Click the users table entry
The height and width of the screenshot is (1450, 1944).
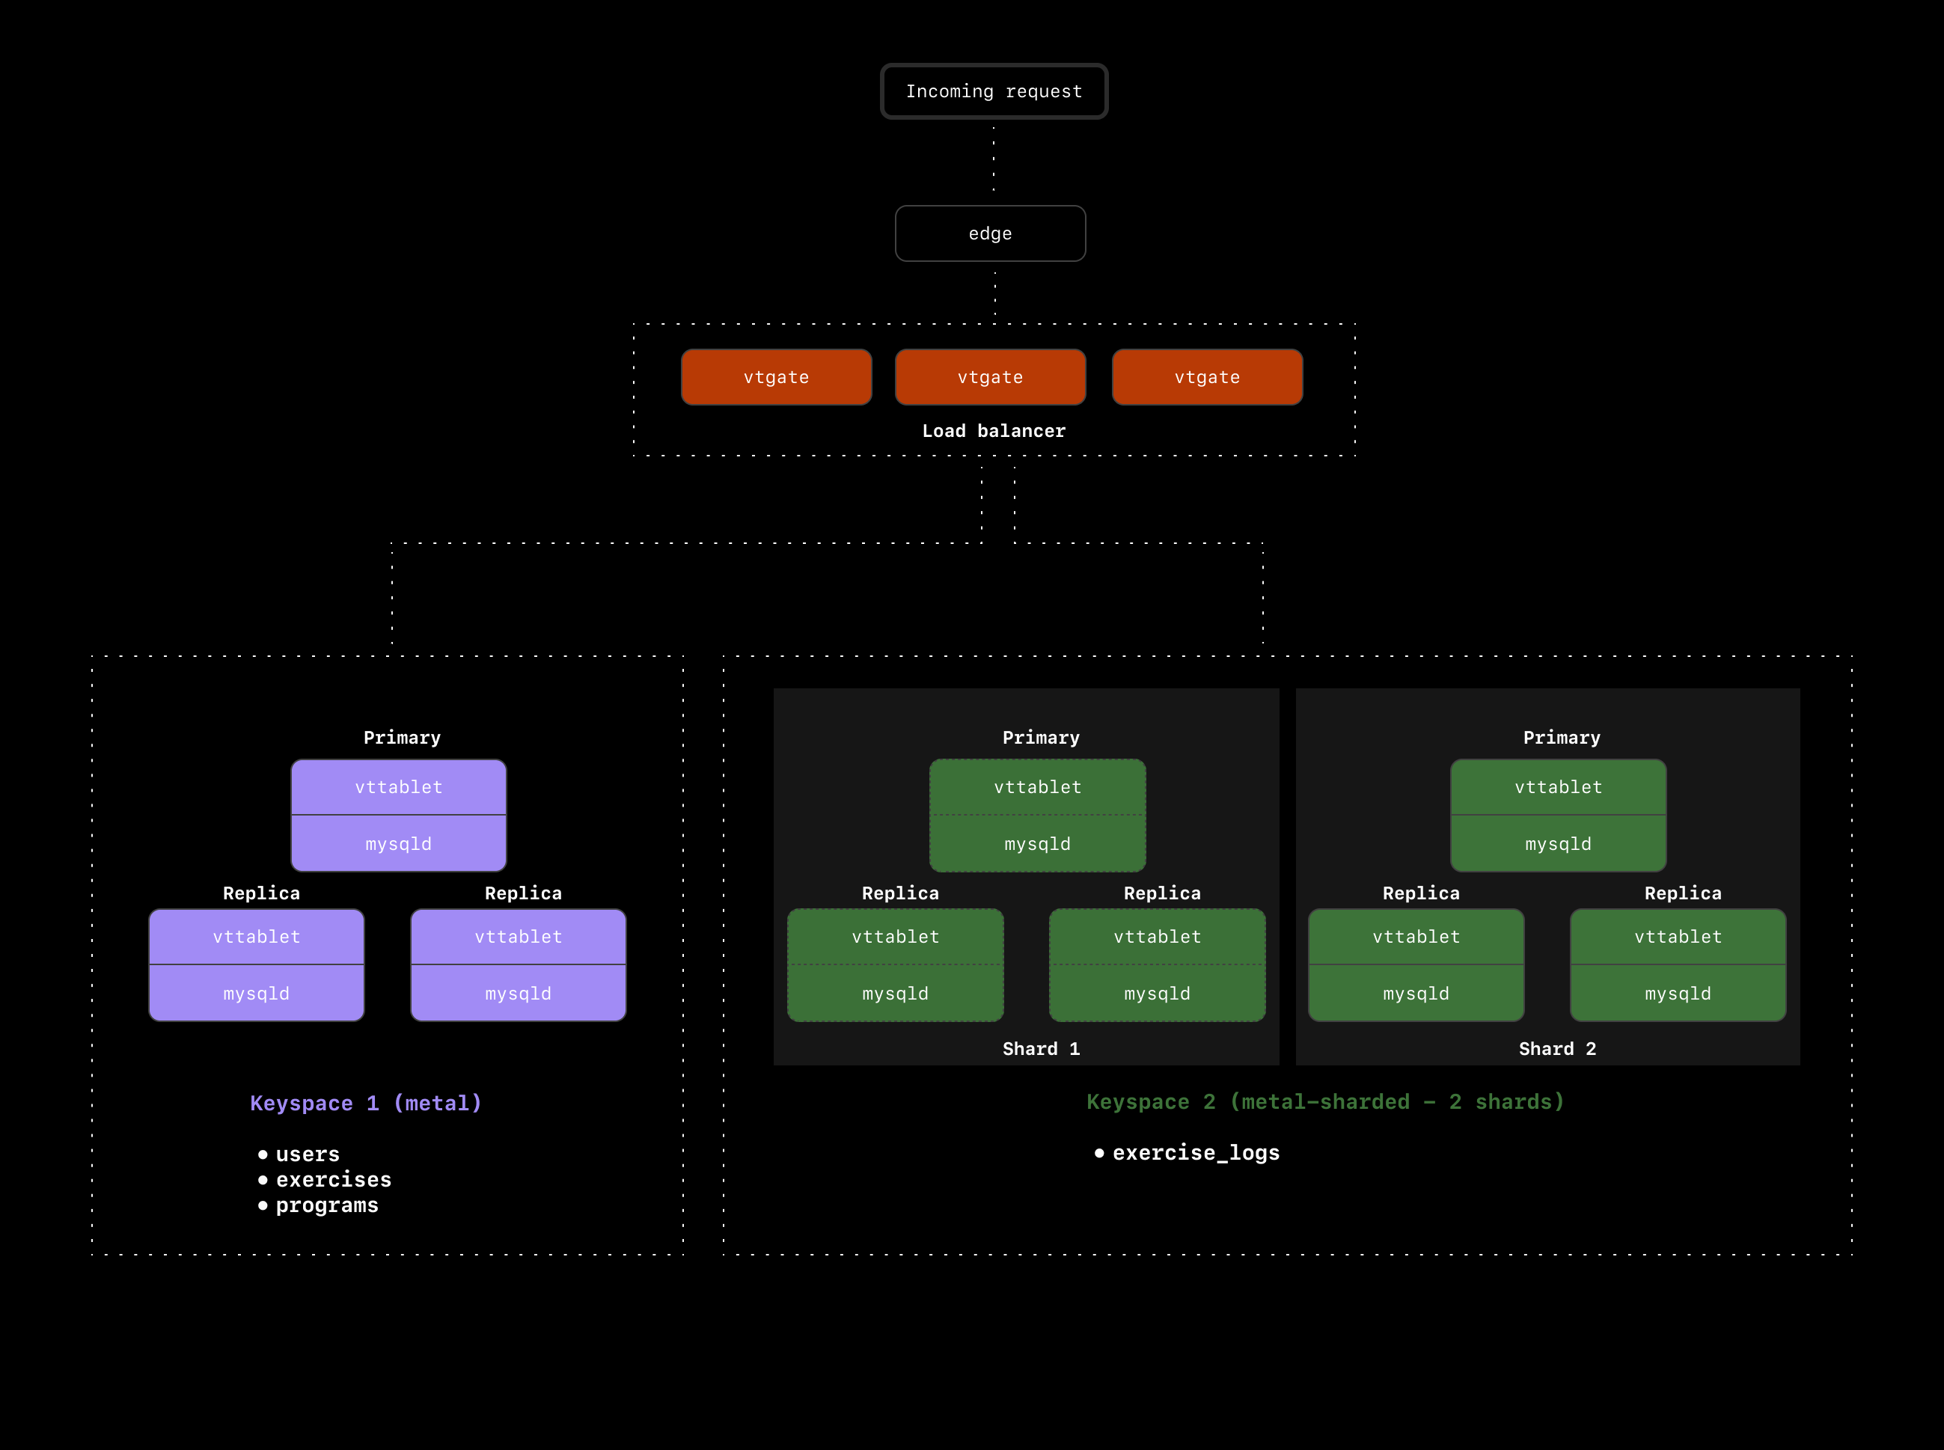pos(308,1154)
